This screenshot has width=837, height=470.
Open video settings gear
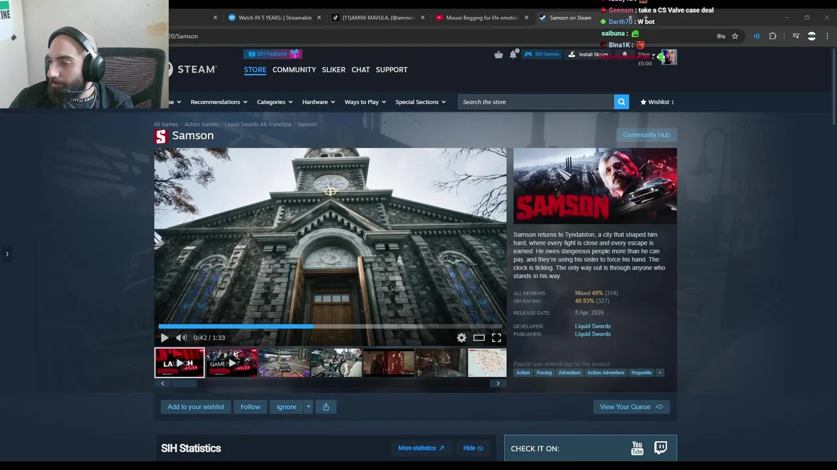(462, 337)
